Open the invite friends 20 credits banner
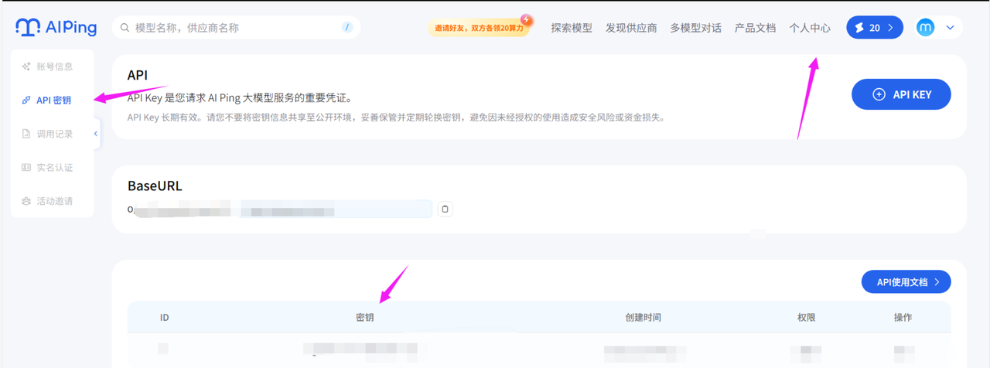The image size is (990, 368). (480, 27)
